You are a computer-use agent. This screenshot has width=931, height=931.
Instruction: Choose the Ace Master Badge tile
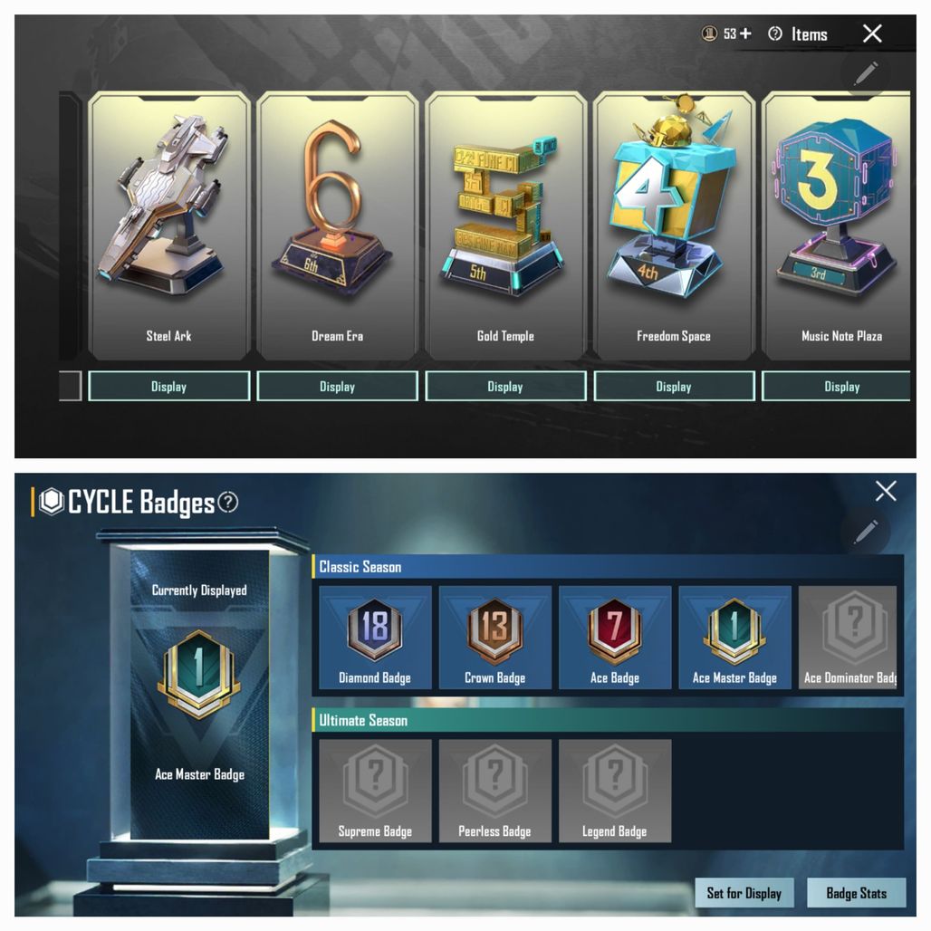(734, 637)
